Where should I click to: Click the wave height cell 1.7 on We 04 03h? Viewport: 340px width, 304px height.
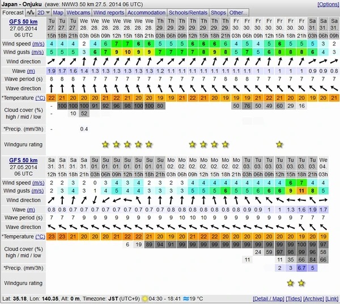click(x=323, y=210)
